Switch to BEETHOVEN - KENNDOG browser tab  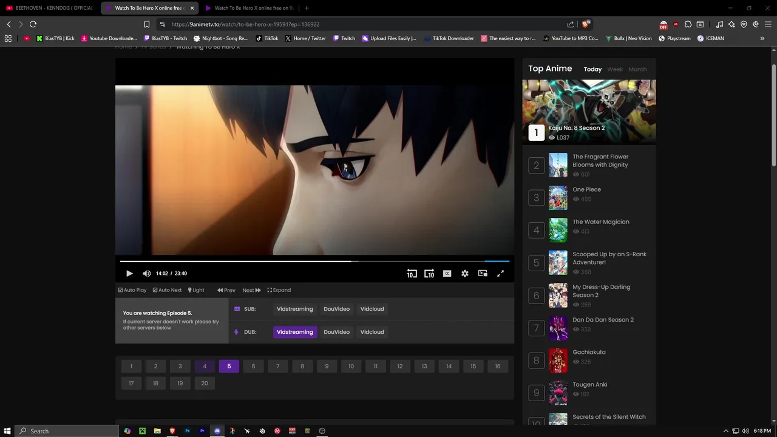point(49,8)
